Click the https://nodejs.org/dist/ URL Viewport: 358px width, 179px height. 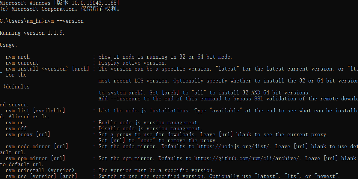point(235,146)
